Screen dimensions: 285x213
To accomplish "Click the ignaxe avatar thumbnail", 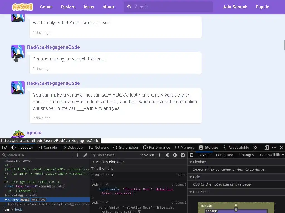I will coord(18,134).
